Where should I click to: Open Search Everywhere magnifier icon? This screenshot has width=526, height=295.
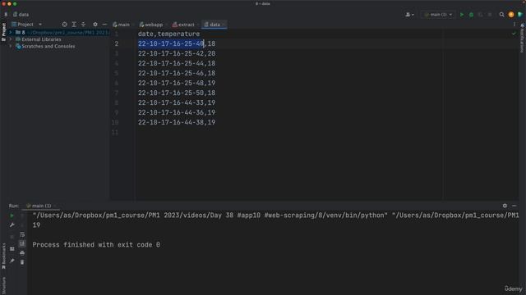pyautogui.click(x=501, y=15)
